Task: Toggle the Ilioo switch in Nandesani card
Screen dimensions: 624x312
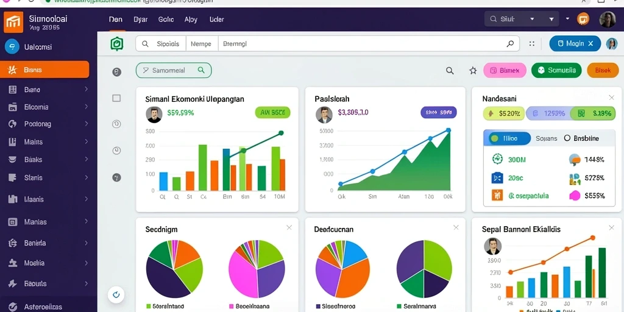Action: click(507, 138)
